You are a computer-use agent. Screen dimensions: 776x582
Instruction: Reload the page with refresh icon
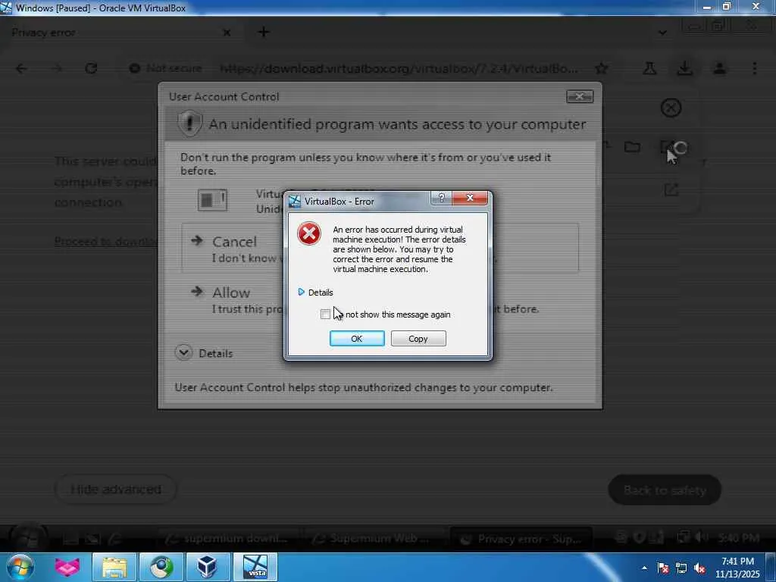click(x=91, y=68)
